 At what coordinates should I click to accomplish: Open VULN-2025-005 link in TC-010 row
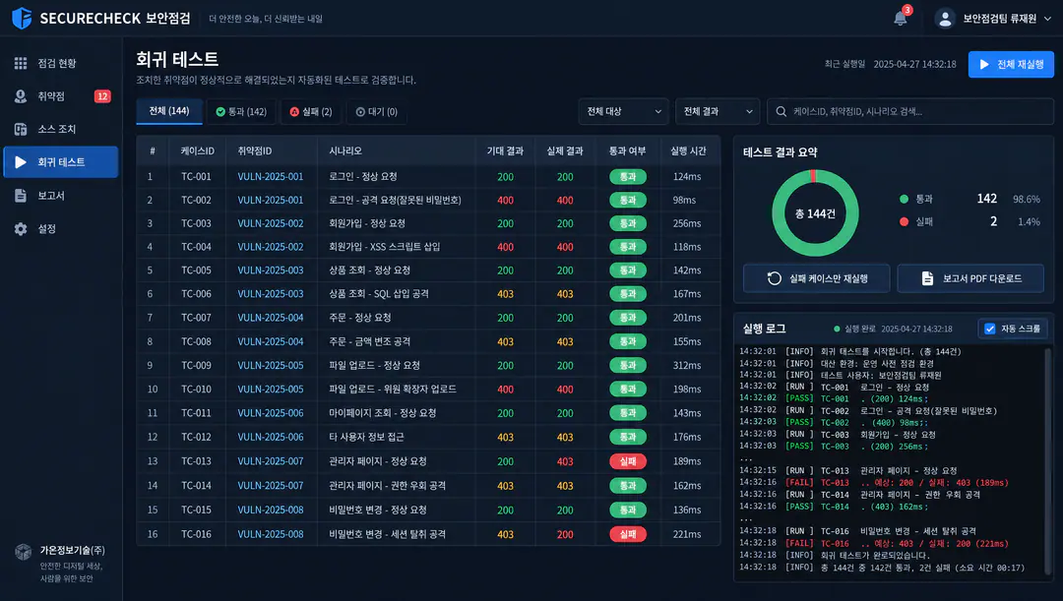[x=271, y=390]
